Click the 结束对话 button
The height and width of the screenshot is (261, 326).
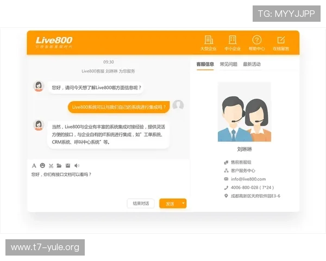141,203
